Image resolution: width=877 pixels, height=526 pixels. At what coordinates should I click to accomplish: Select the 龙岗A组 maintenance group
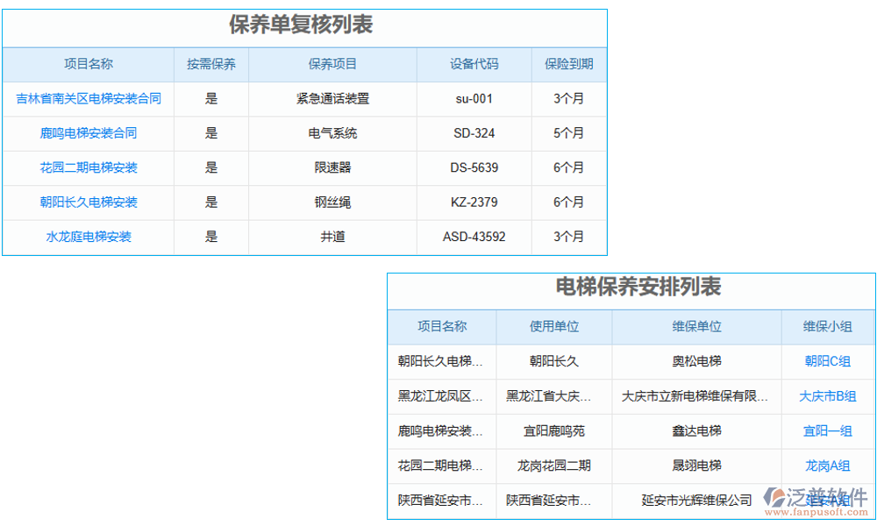(x=828, y=466)
